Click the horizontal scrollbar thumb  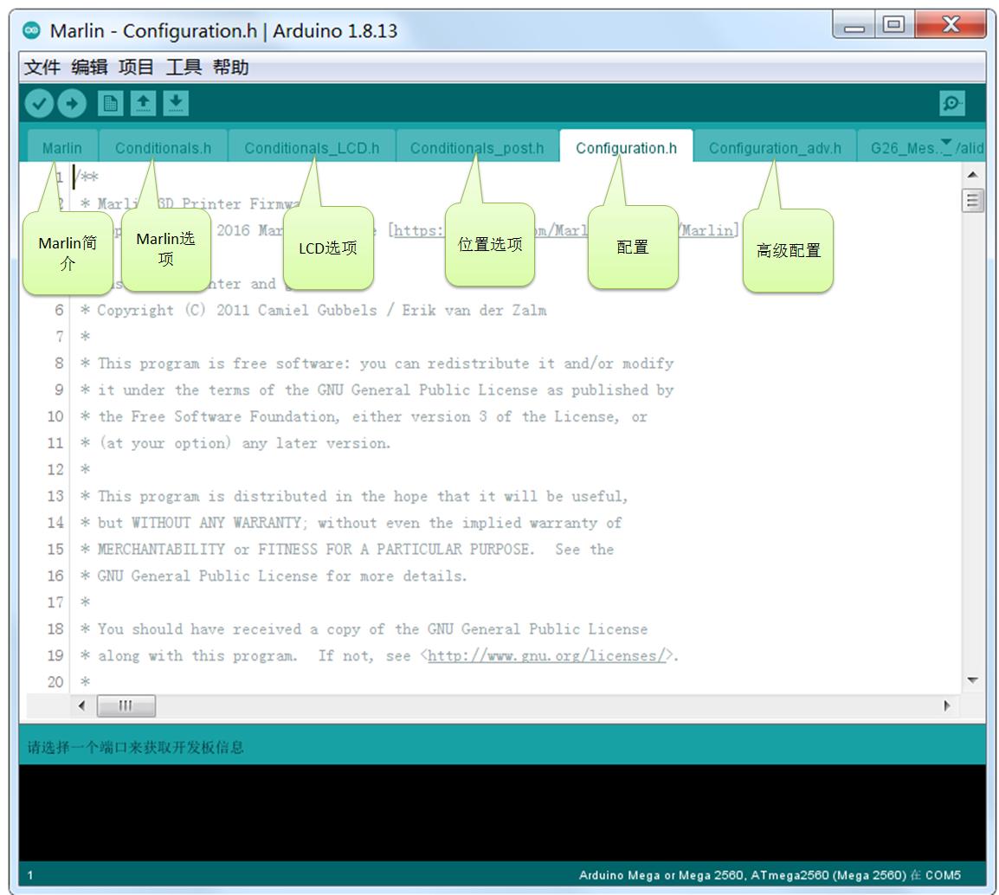126,705
